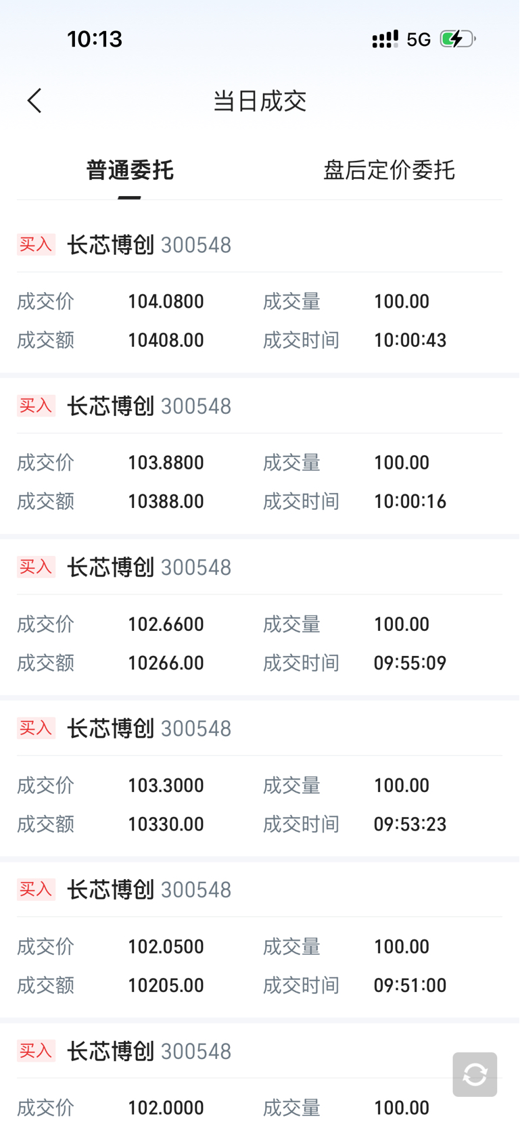Tap the cellular signal bars icon
Viewport: 520px width, 1126px height.
(385, 39)
